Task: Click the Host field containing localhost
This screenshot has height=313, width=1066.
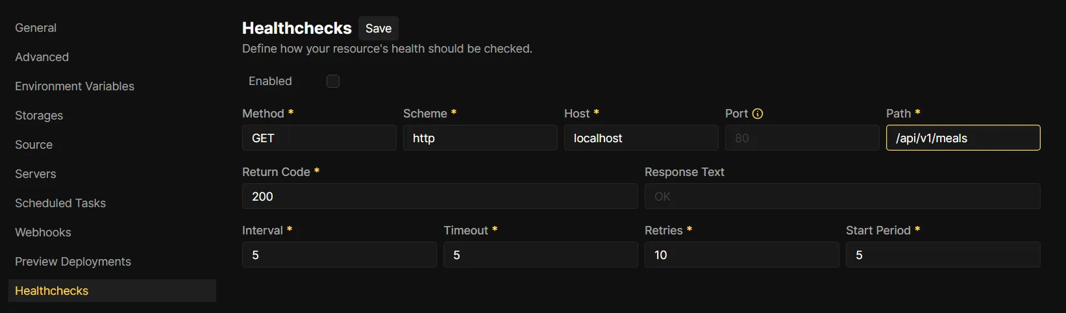Action: (641, 138)
